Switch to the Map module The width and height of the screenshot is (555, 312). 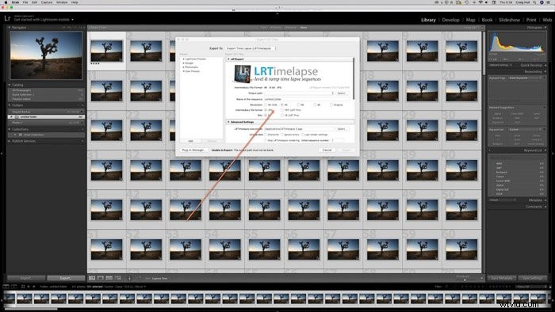point(470,20)
